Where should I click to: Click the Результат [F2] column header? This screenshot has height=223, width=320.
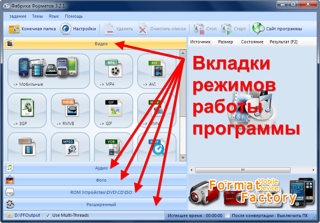tap(293, 42)
